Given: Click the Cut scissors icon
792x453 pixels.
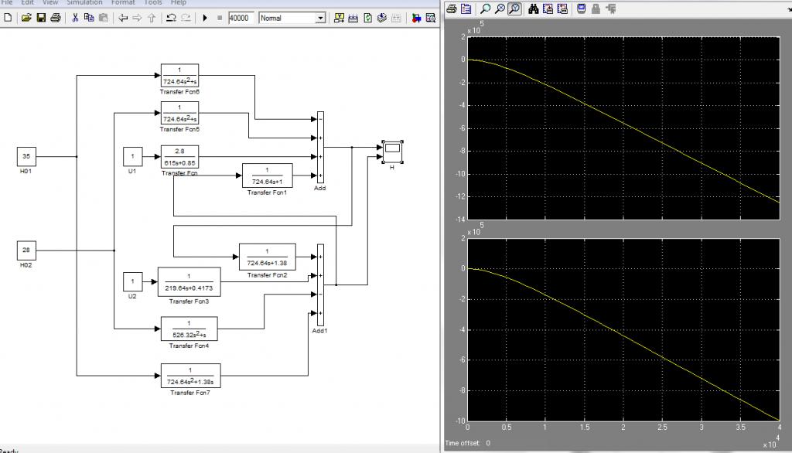Looking at the screenshot, I should tap(76, 18).
